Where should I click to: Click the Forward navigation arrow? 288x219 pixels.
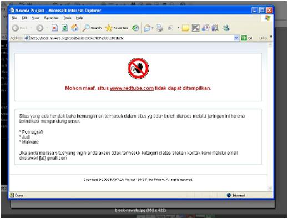pyautogui.click(x=39, y=28)
